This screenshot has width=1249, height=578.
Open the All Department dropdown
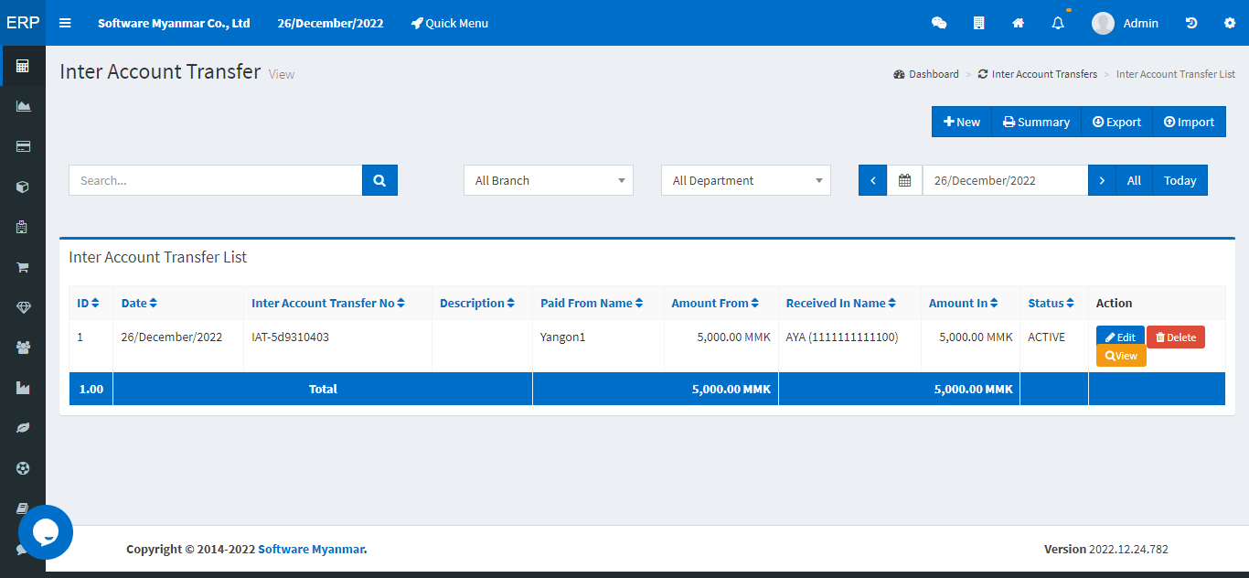746,180
